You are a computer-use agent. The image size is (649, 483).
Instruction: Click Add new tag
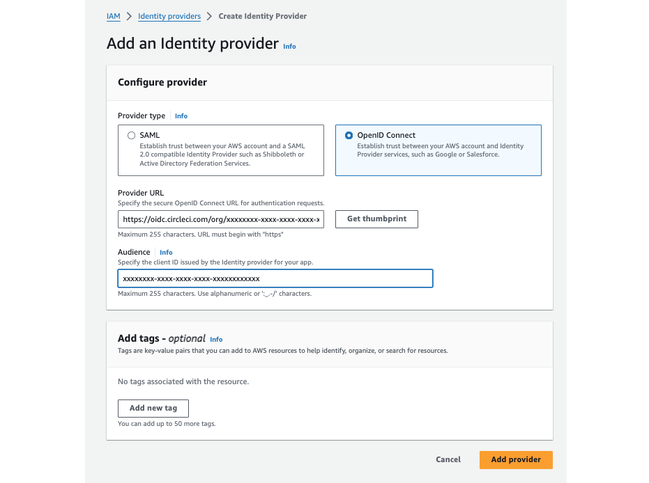click(153, 408)
